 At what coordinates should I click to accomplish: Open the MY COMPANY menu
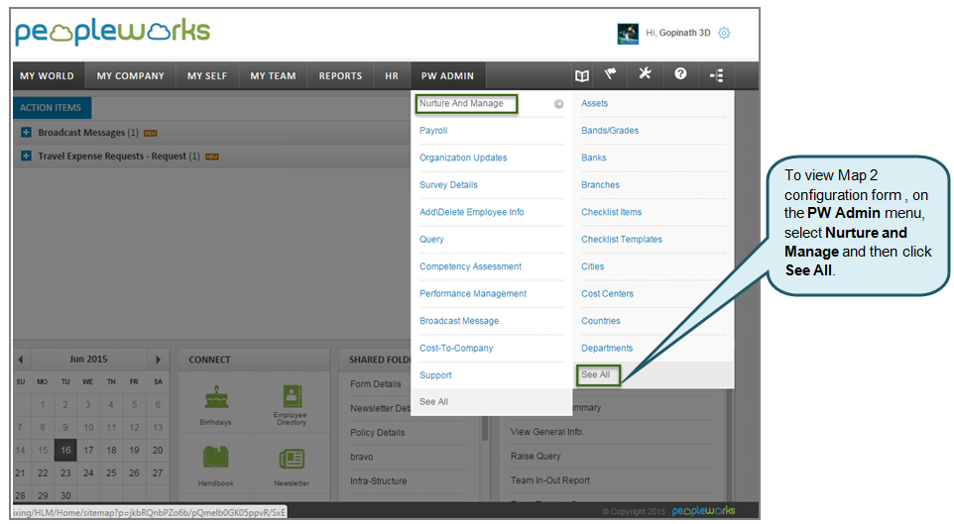coord(131,76)
